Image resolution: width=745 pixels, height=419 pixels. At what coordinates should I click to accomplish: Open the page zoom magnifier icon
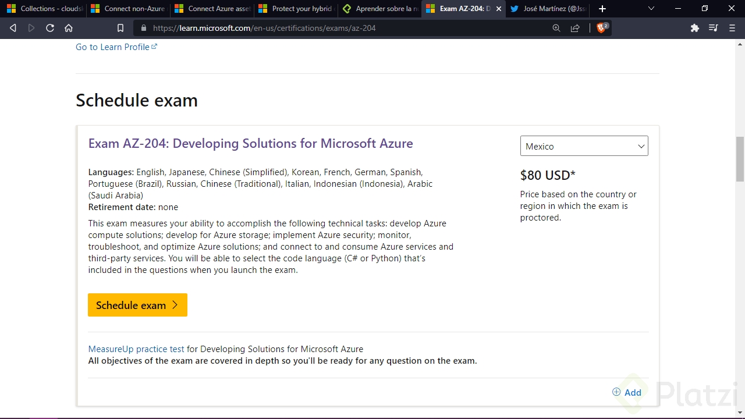point(556,27)
